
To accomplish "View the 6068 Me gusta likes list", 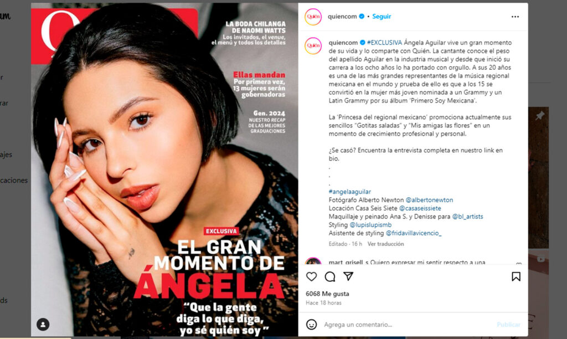I will point(327,294).
